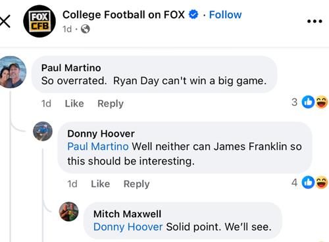Reply to Paul Martino's comment
This screenshot has height=242, width=329.
click(x=111, y=104)
